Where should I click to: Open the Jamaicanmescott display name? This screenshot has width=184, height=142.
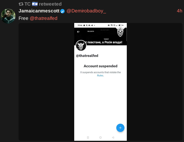pos(39,11)
